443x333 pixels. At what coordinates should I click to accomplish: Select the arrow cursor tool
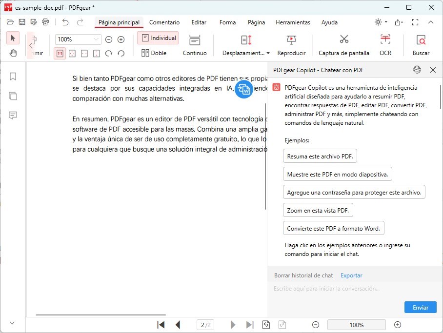pyautogui.click(x=13, y=38)
